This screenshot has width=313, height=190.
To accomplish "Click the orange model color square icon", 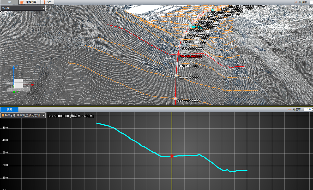I will click(x=3, y=115).
